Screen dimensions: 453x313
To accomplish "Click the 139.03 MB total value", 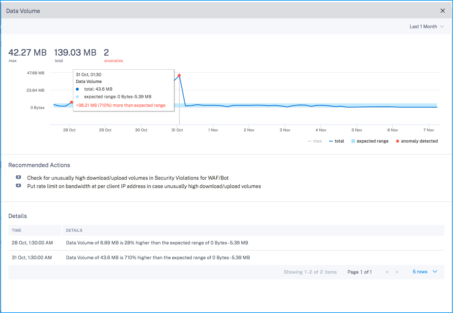I will pyautogui.click(x=75, y=53).
